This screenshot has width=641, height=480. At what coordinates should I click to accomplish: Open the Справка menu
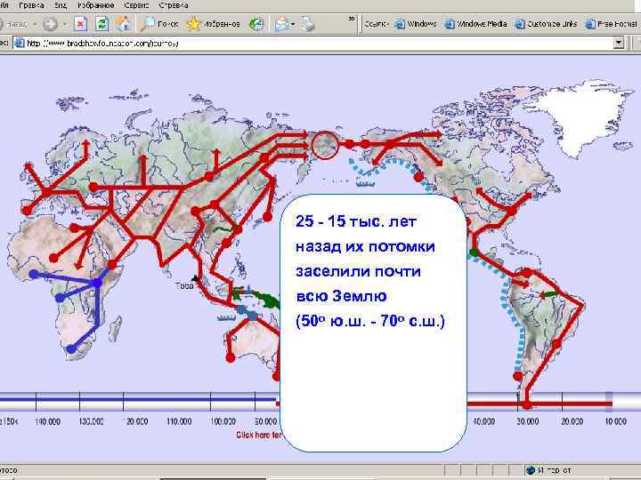pyautogui.click(x=174, y=5)
